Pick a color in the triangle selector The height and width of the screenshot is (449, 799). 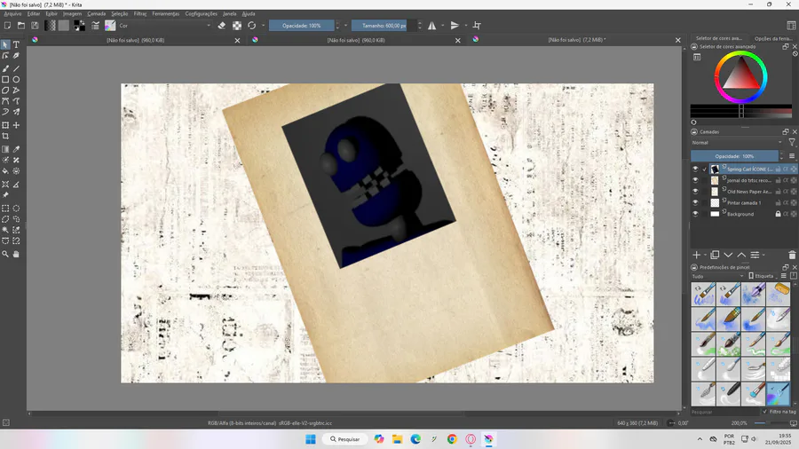click(x=741, y=75)
